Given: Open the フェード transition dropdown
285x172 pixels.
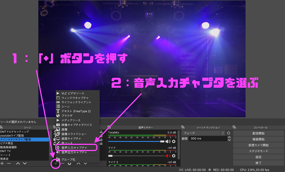Looking at the screenshot, I should point(203,133).
